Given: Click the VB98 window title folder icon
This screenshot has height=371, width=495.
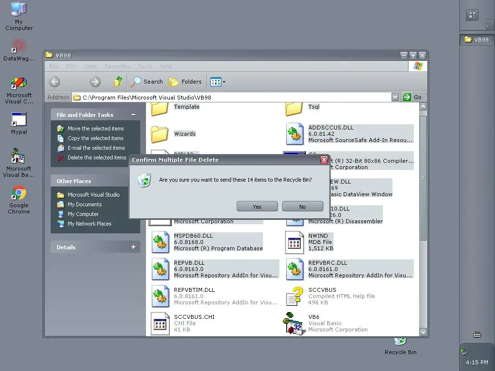Looking at the screenshot, I should click(x=49, y=55).
